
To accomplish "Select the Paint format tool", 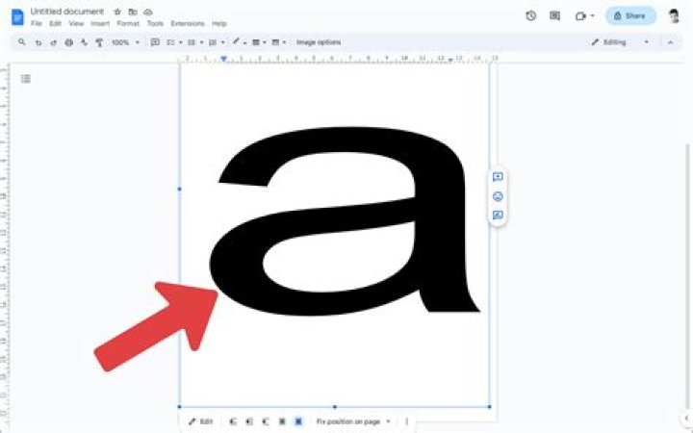I will [99, 42].
